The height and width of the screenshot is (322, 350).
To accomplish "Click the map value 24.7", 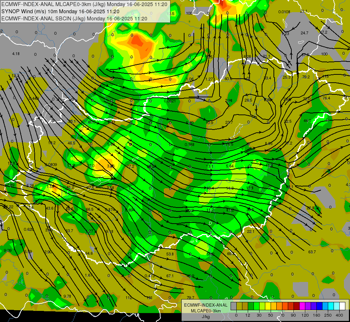I will 305,33.
